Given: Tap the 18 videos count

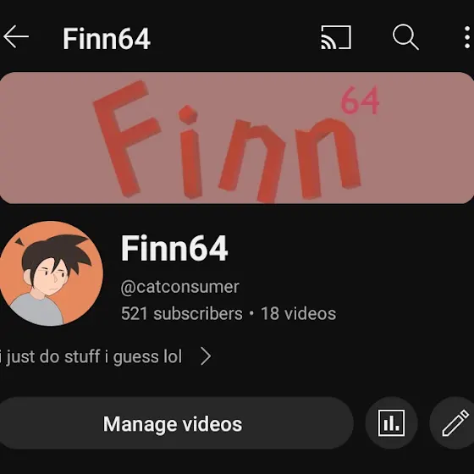Looking at the screenshot, I should point(298,313).
